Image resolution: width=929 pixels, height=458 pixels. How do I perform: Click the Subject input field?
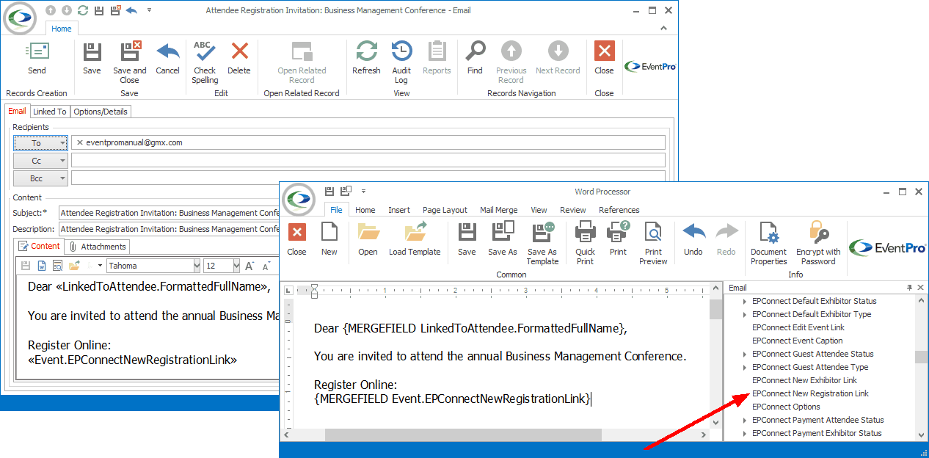click(x=170, y=214)
